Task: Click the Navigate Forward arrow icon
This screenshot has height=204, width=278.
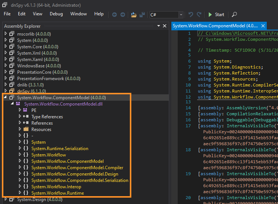Action: click(x=123, y=15)
